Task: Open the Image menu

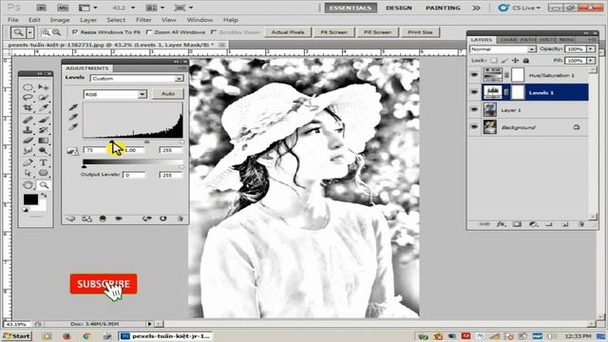Action: click(60, 20)
